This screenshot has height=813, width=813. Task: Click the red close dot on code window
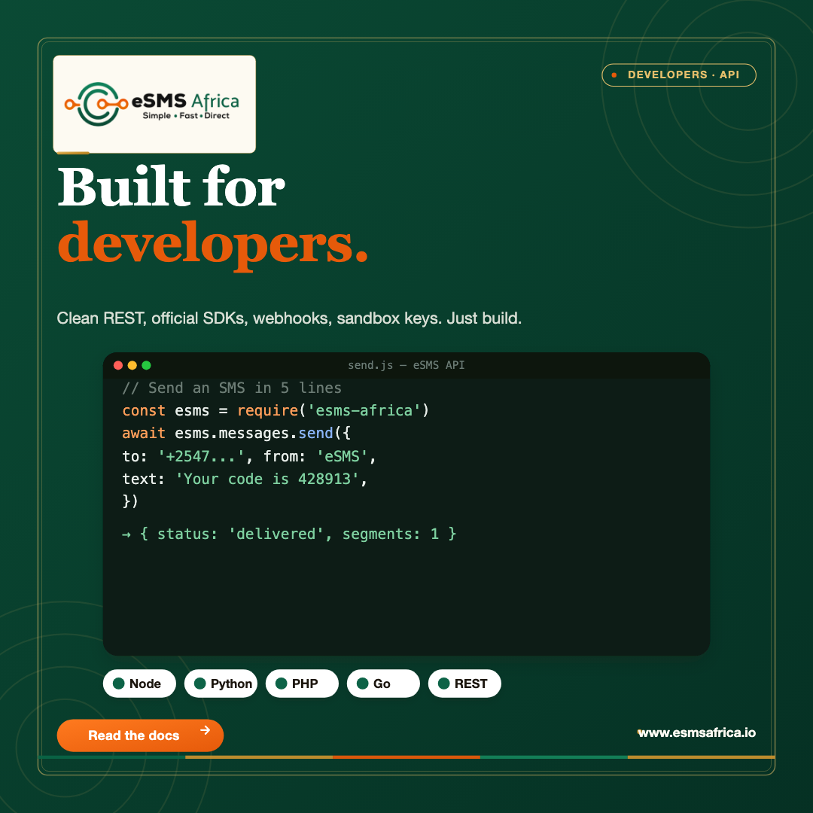coord(118,365)
